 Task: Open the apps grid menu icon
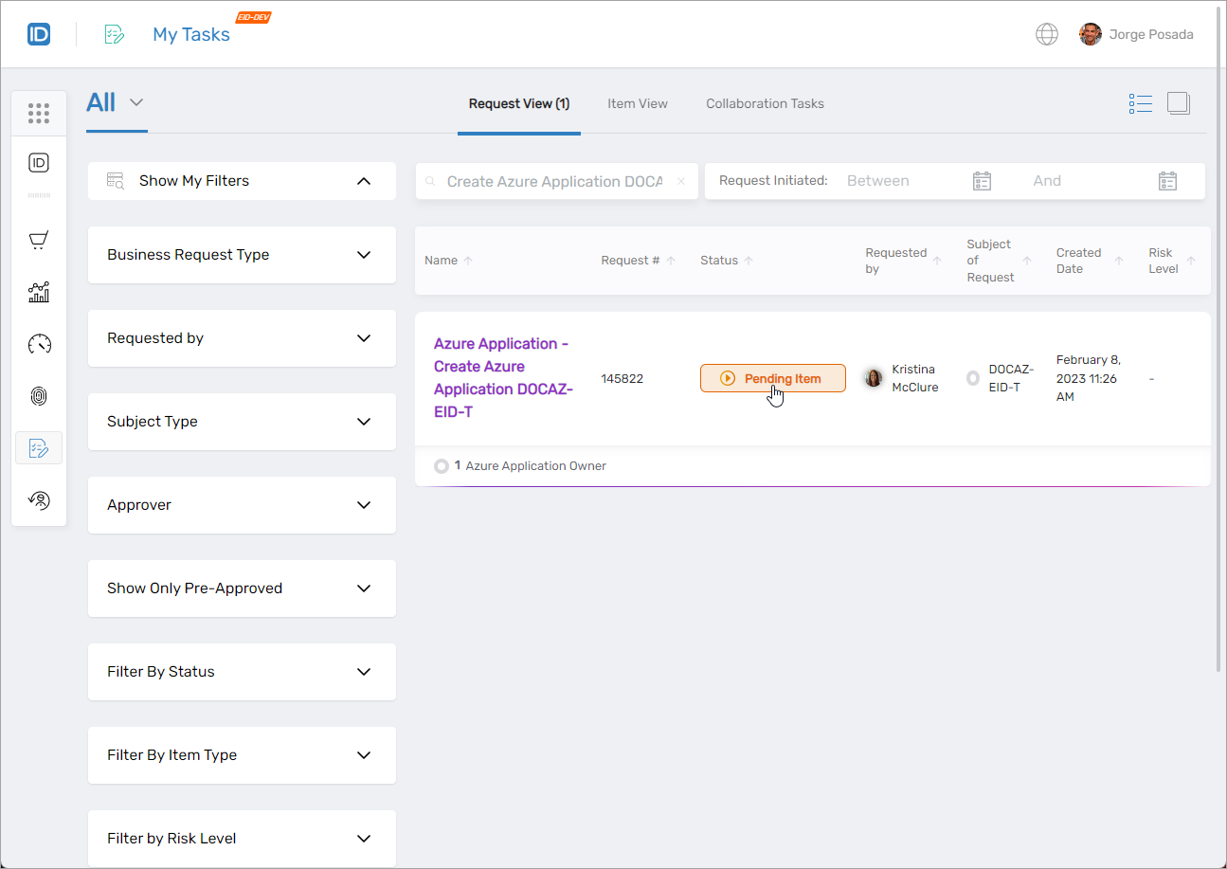tap(39, 114)
